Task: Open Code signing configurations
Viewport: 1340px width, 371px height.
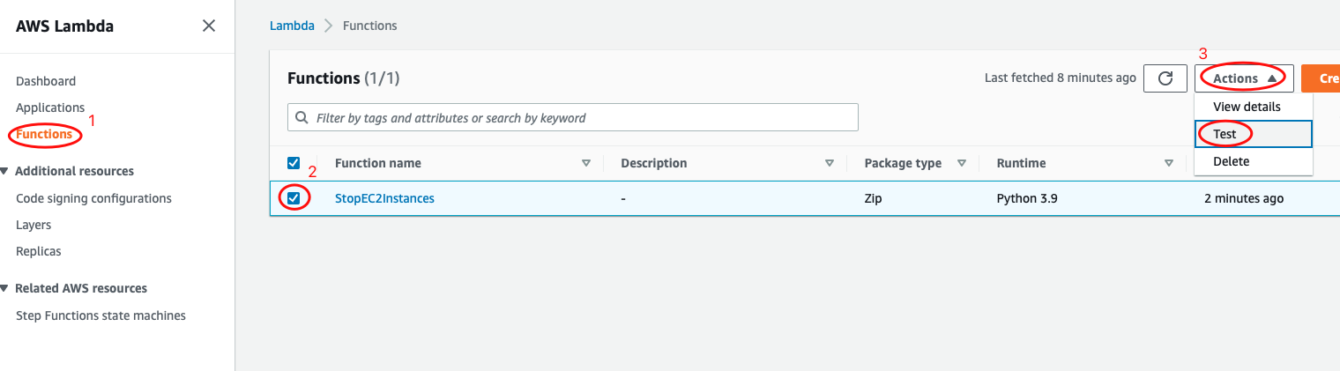Action: 93,198
